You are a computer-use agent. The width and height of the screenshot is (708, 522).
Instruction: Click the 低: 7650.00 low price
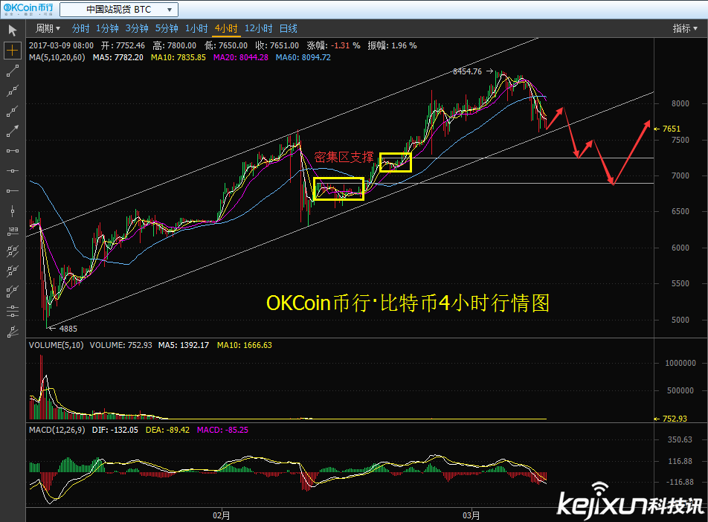pos(226,45)
